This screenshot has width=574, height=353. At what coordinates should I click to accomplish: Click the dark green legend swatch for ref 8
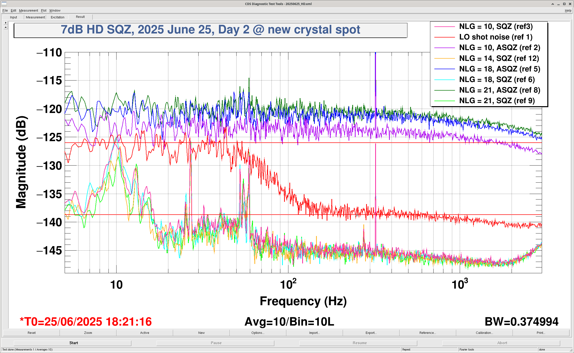pos(445,90)
